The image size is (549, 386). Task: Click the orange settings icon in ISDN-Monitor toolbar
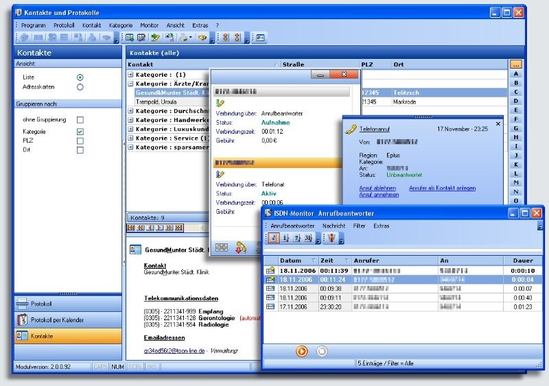(332, 239)
